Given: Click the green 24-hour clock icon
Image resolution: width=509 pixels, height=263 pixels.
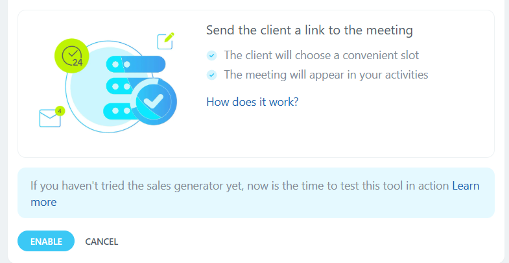Looking at the screenshot, I should click(72, 56).
